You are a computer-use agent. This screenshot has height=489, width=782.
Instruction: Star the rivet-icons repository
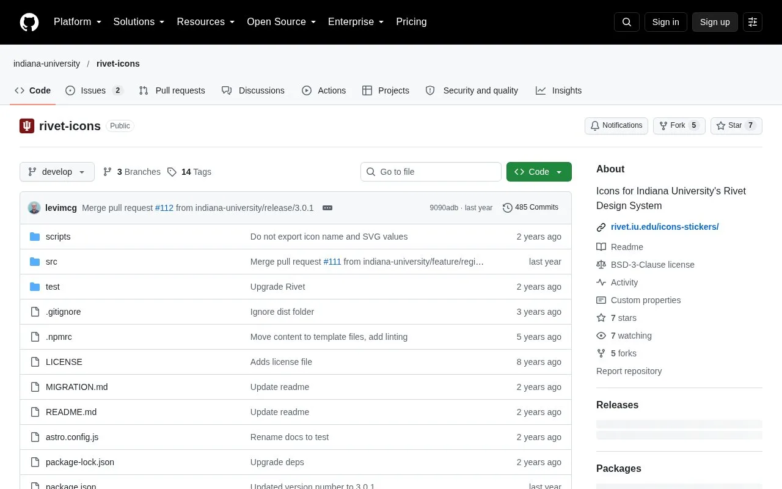[736, 125]
